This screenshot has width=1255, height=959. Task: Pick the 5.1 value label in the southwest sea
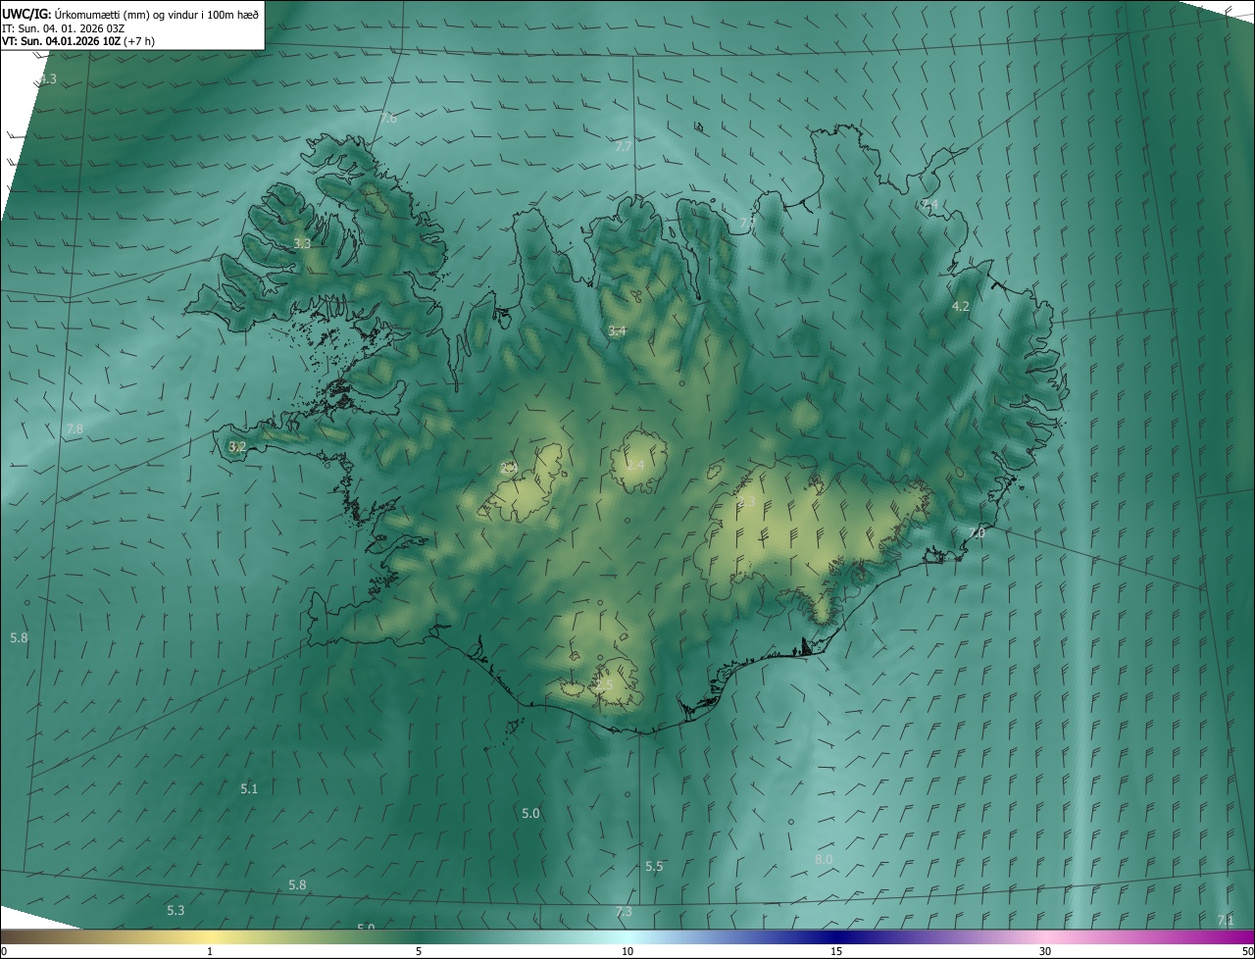(249, 789)
